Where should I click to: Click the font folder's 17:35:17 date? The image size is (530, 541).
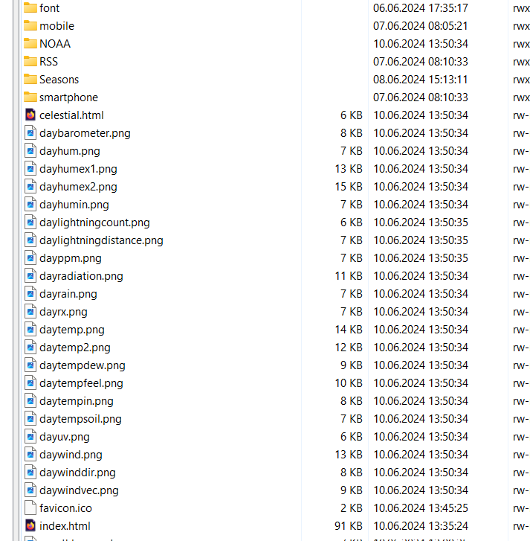pyautogui.click(x=420, y=7)
